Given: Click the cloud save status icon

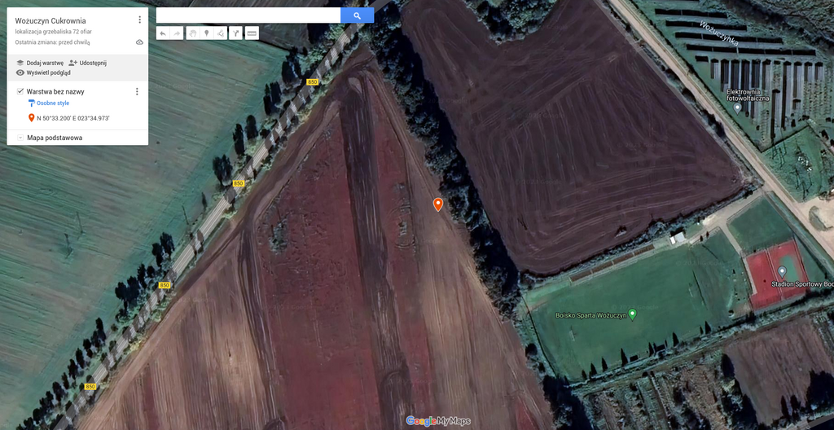Looking at the screenshot, I should point(139,42).
